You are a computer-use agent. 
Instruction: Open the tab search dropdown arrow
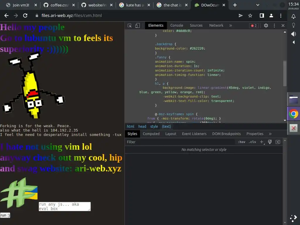click(x=258, y=5)
